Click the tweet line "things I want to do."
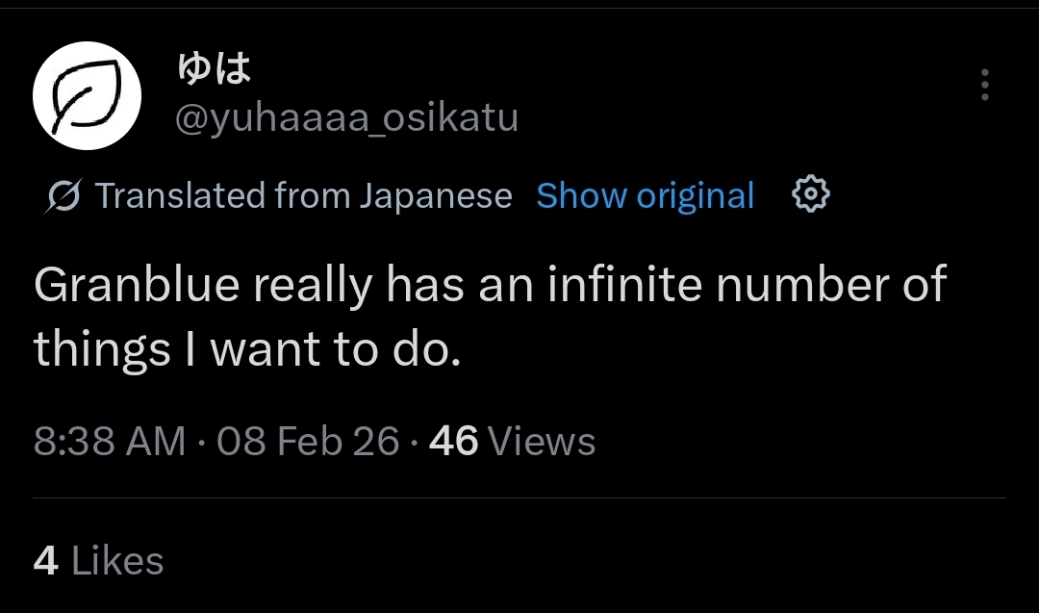1039x613 pixels. coord(248,350)
